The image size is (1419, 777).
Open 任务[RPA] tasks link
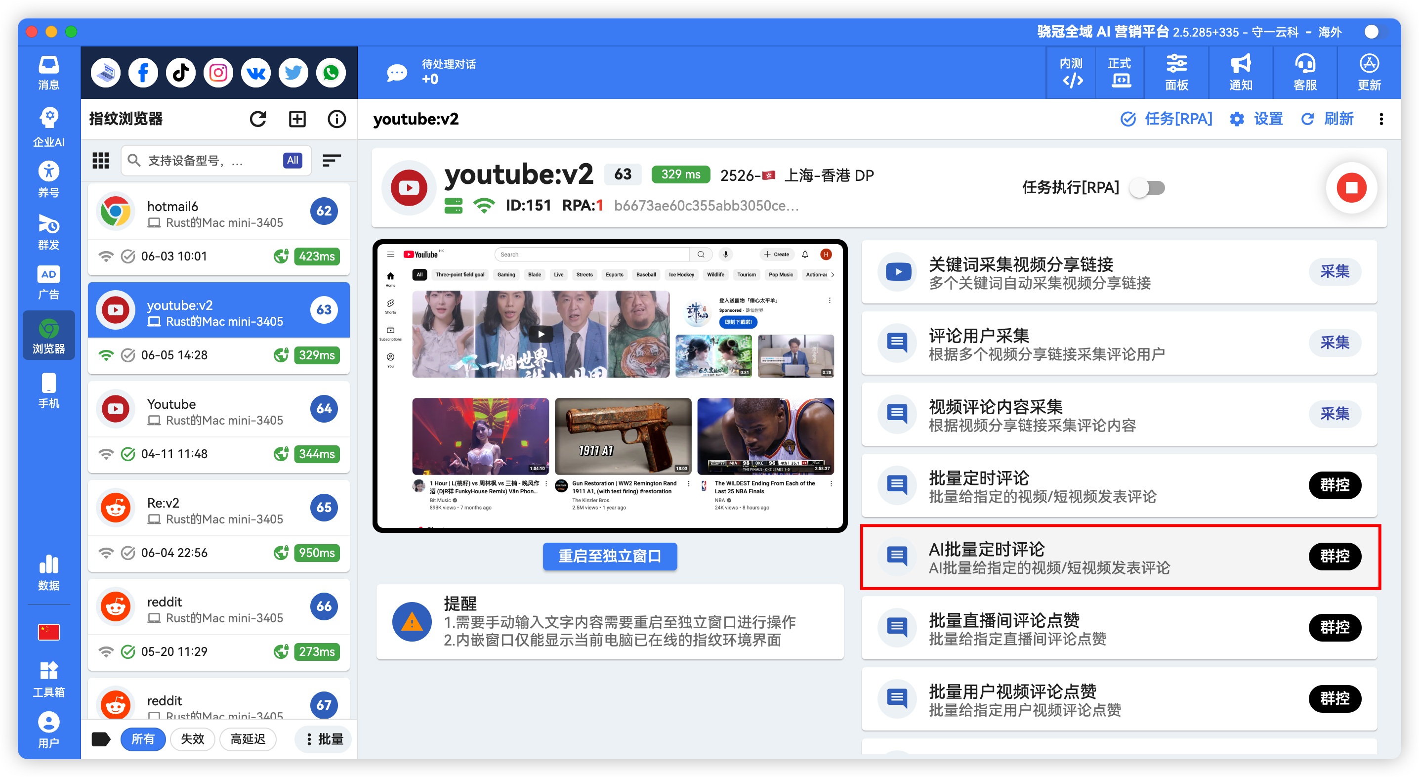(1167, 119)
